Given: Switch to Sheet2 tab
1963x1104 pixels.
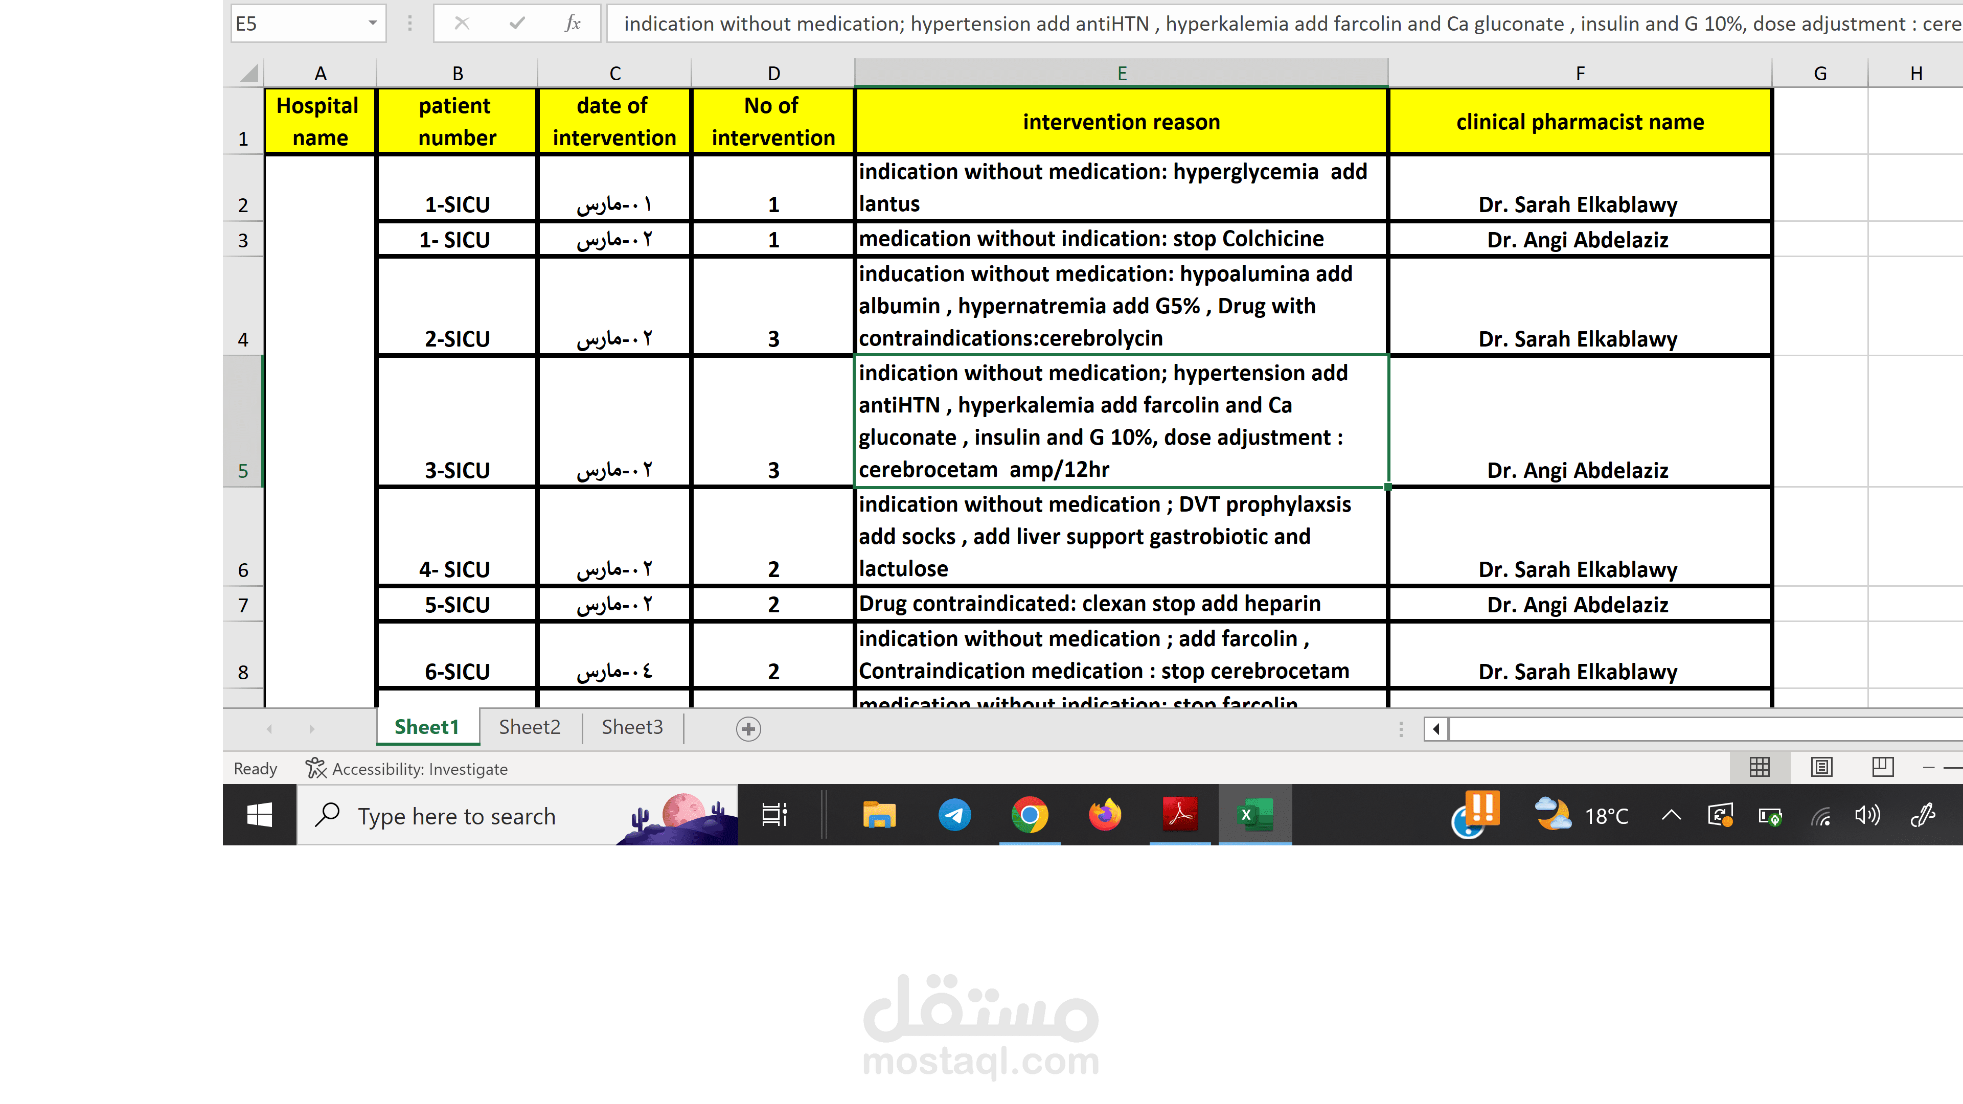Looking at the screenshot, I should [530, 728].
